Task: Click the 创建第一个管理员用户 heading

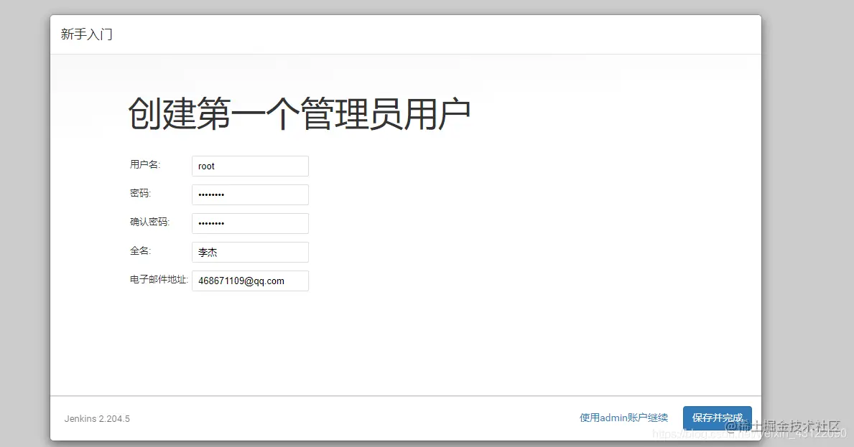Action: pos(299,113)
